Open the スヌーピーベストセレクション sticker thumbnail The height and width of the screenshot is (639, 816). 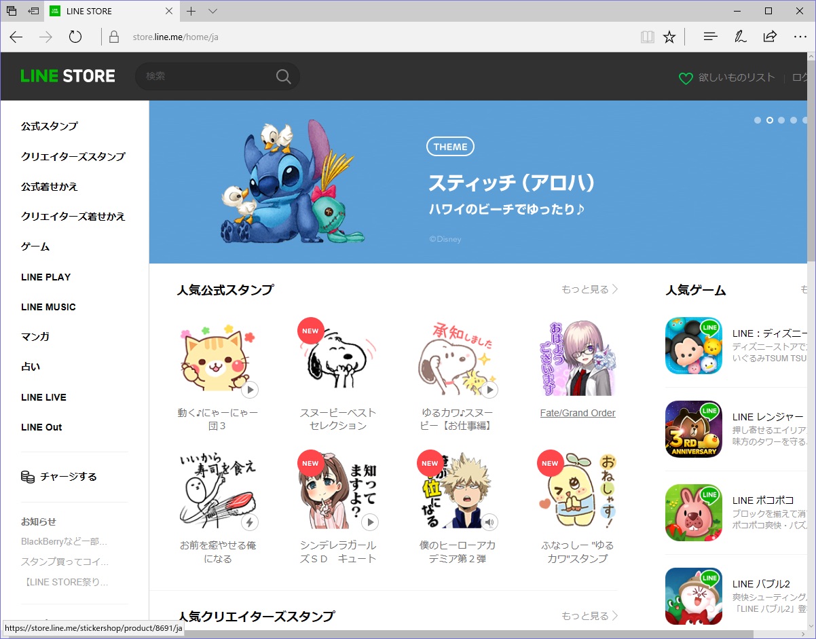pyautogui.click(x=337, y=359)
